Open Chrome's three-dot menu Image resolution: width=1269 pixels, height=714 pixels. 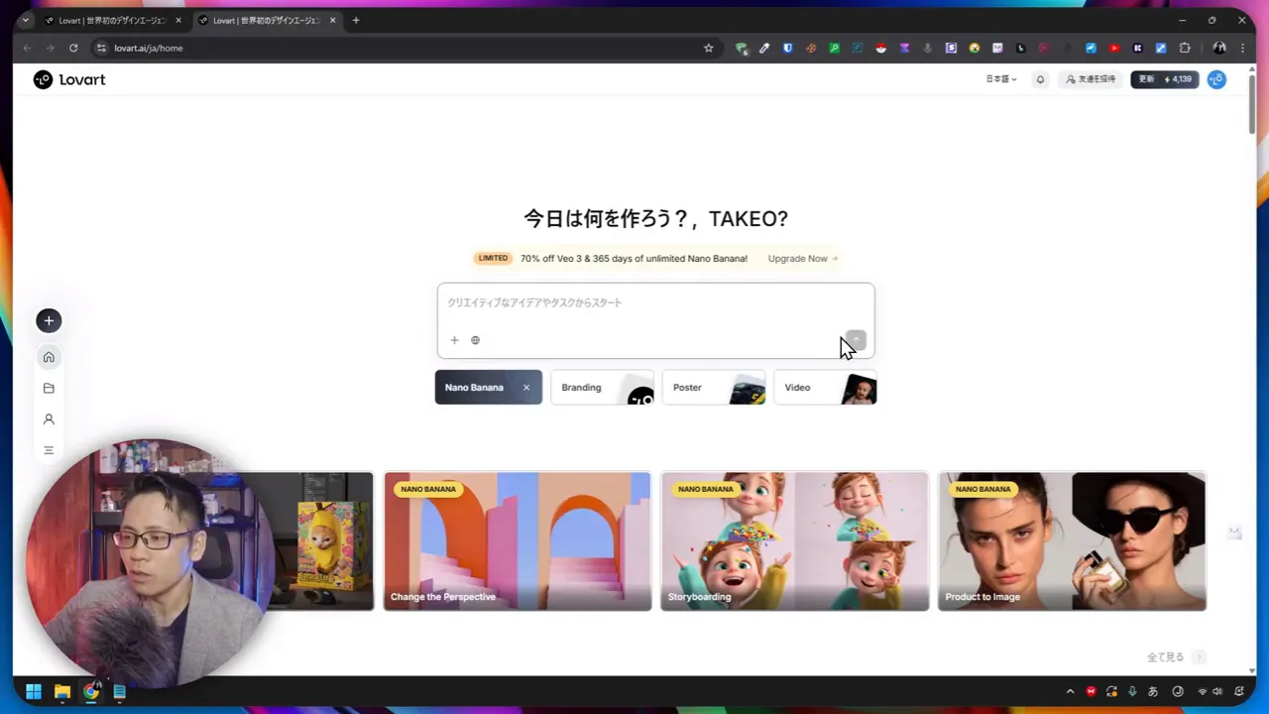(1242, 48)
